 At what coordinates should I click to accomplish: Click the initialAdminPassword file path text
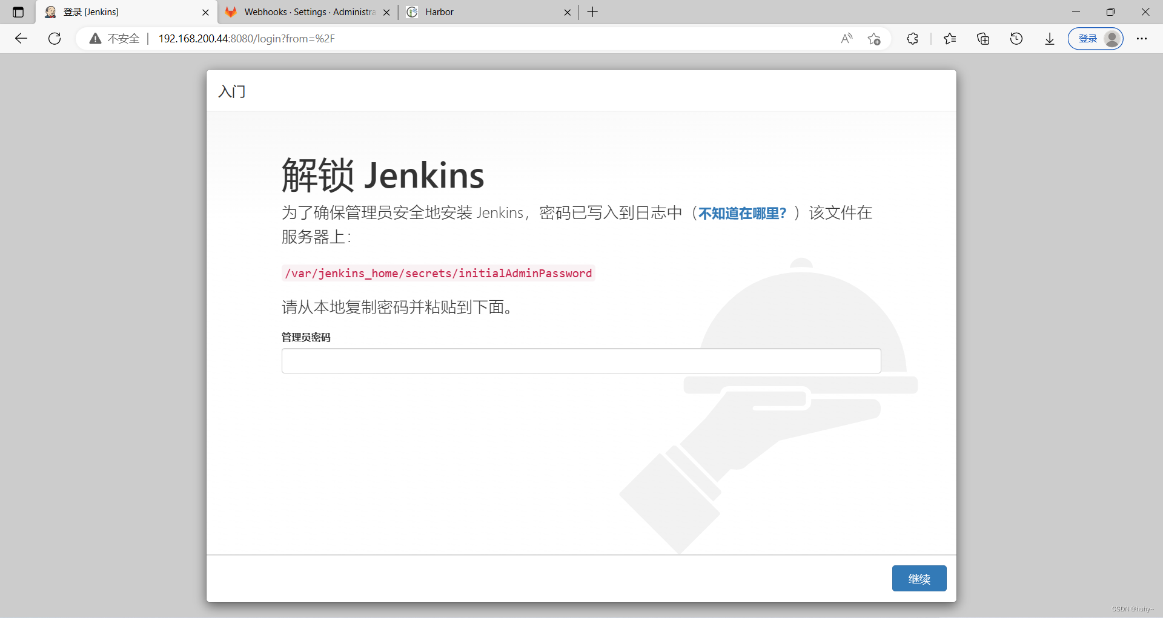tap(439, 274)
